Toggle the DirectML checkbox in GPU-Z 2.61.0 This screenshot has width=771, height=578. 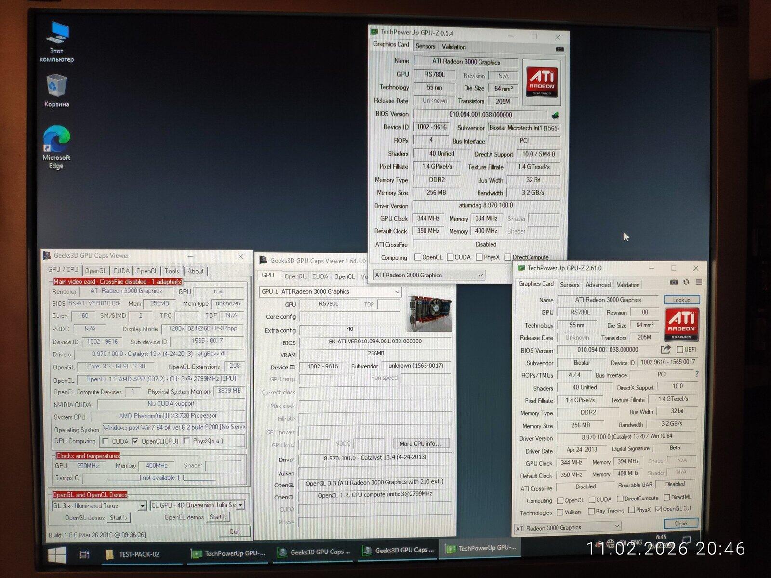pos(666,497)
